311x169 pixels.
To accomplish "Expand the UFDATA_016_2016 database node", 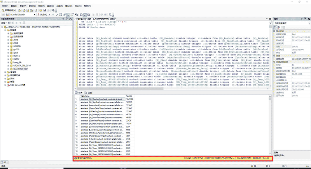I will (8, 65).
